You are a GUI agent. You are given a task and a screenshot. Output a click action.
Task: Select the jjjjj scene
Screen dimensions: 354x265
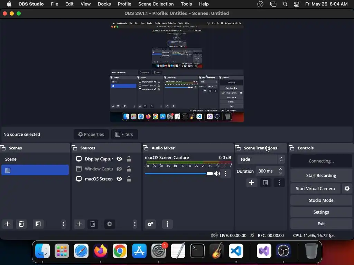[35, 170]
